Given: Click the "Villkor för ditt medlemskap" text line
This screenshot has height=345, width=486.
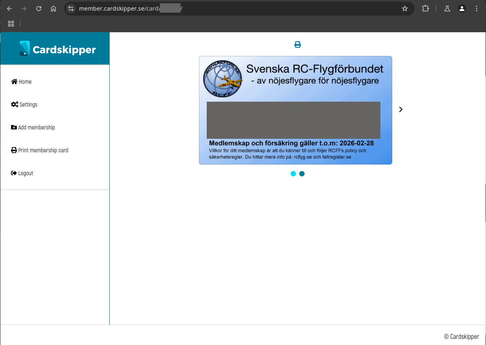Looking at the screenshot, I should (287, 151).
